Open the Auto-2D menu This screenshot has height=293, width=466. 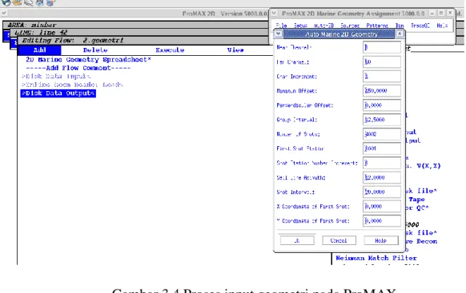click(x=324, y=26)
